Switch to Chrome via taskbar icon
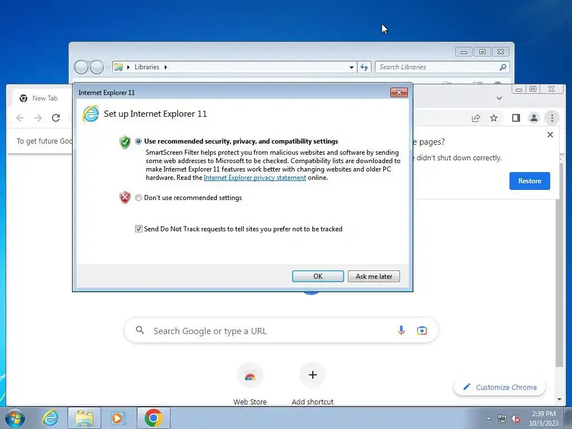Viewport: 572px width, 429px height. click(x=153, y=418)
